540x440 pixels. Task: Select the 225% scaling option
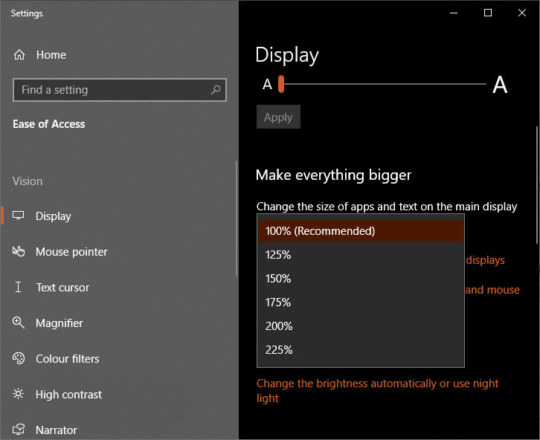(x=361, y=350)
